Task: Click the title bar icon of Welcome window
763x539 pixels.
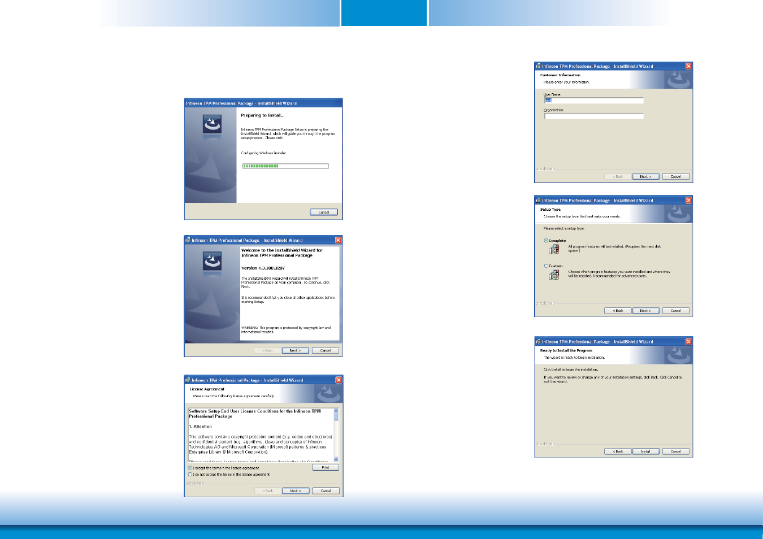Action: click(188, 240)
